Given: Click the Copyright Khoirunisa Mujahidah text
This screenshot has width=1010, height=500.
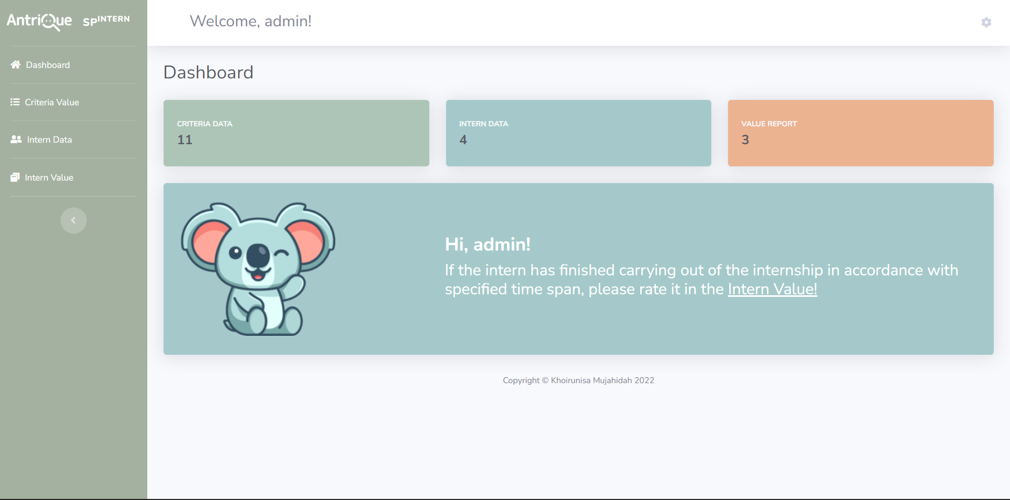Looking at the screenshot, I should click(578, 379).
